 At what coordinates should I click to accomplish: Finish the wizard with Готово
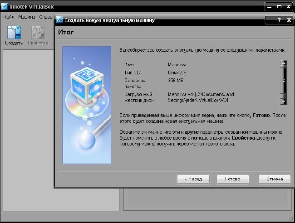coord(233,179)
